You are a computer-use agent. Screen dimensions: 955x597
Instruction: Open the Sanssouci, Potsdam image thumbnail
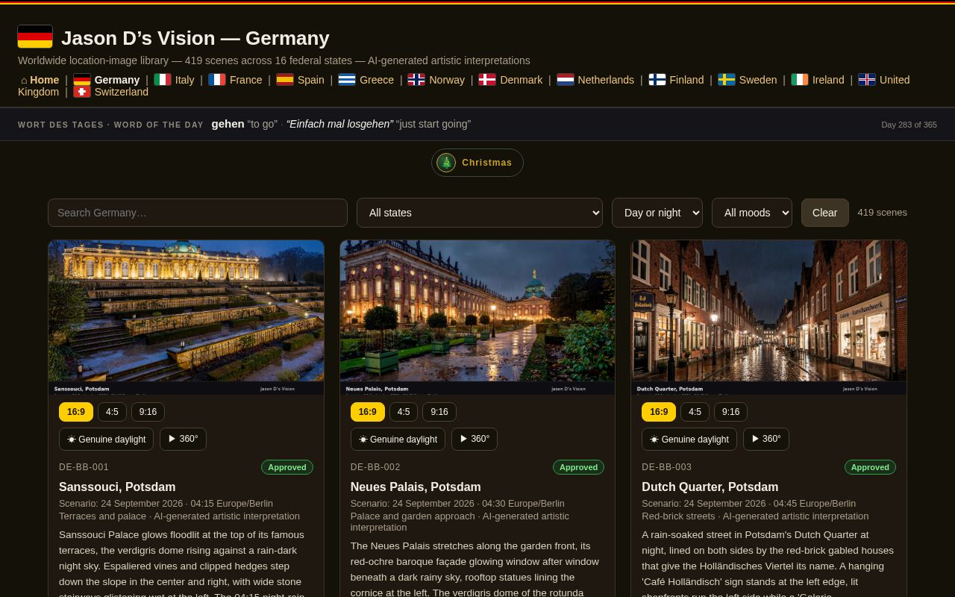pos(186,317)
